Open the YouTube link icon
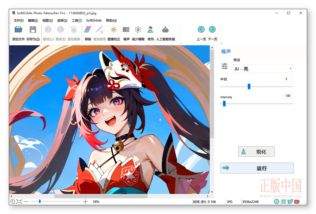Image resolution: width=316 pixels, height=214 pixels. 297,202
